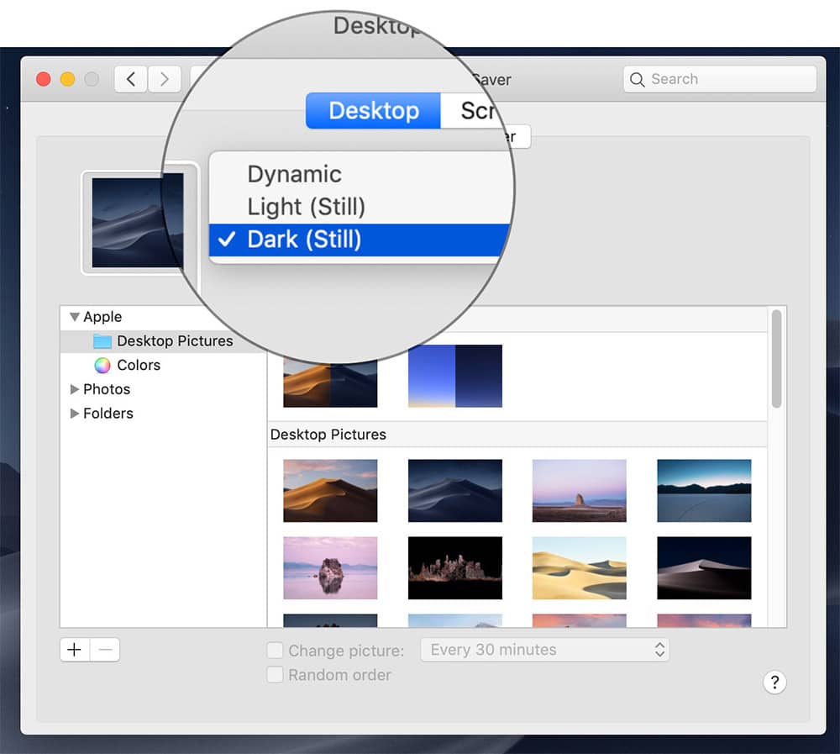Image resolution: width=840 pixels, height=754 pixels.
Task: Open the Every 30 minutes dropdown
Action: (544, 650)
